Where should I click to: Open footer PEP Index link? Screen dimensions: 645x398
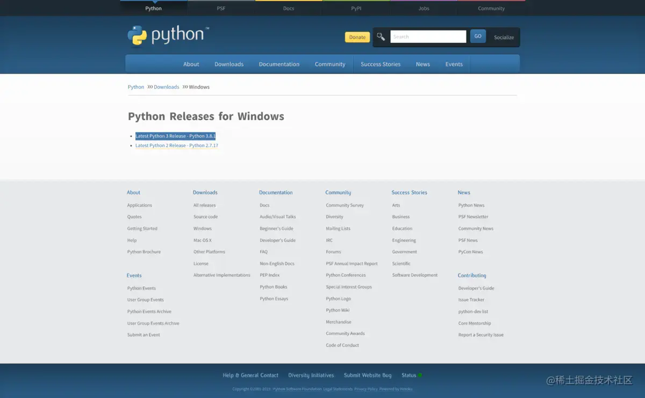point(270,275)
